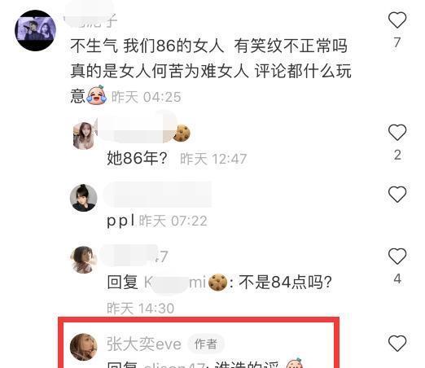Open 张大奕eve's profile avatar
425x368 pixels.
pyautogui.click(x=83, y=347)
